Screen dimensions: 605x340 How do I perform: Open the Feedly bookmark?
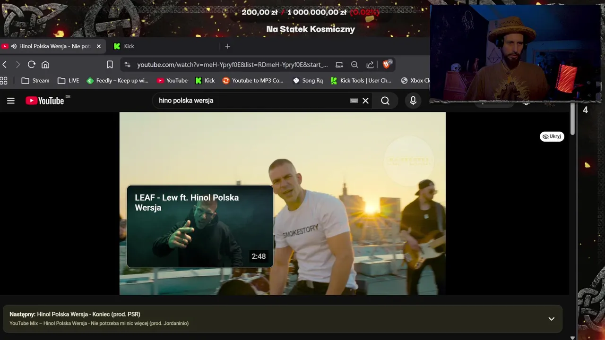click(118, 81)
